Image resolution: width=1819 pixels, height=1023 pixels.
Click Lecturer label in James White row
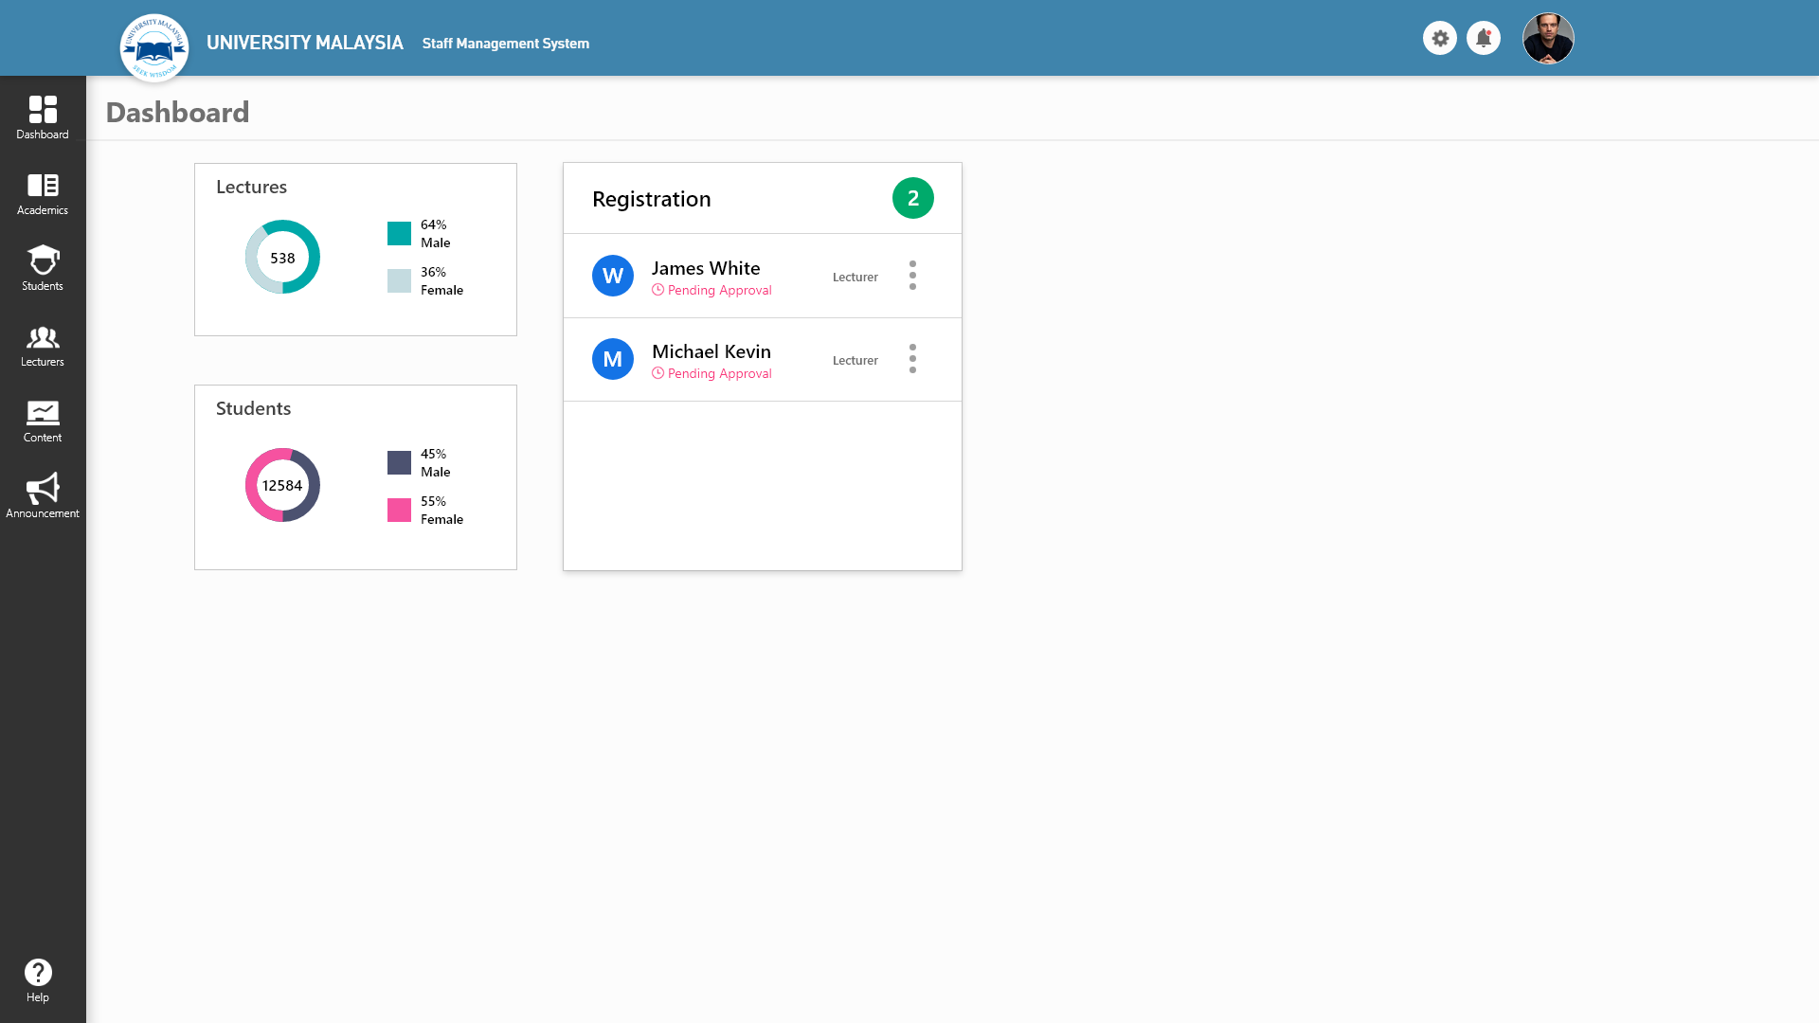coord(855,277)
